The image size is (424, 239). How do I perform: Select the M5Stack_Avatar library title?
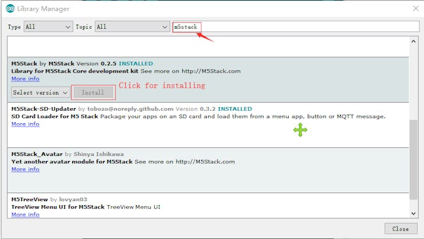pyautogui.click(x=37, y=154)
